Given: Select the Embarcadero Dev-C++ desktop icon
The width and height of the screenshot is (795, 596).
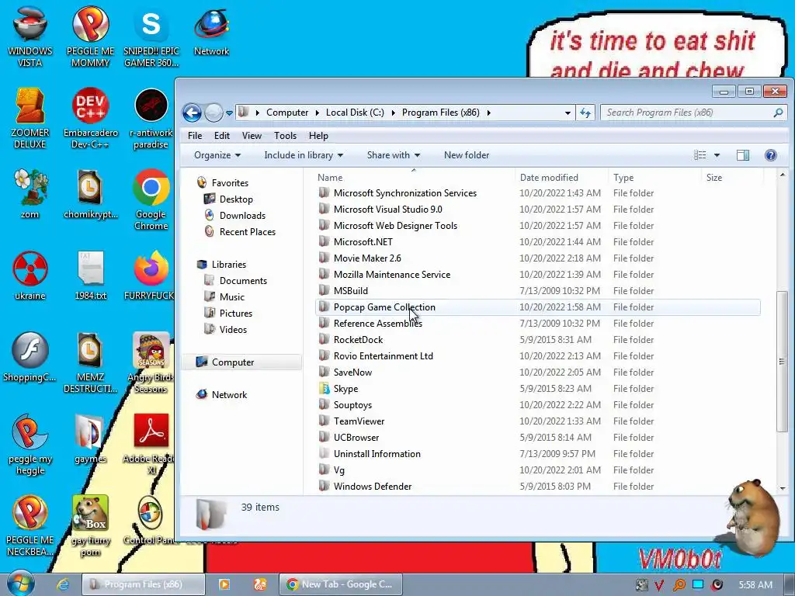Looking at the screenshot, I should 90,118.
